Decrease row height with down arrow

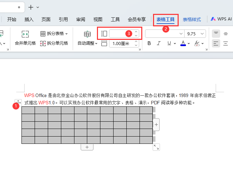(x=136, y=45)
